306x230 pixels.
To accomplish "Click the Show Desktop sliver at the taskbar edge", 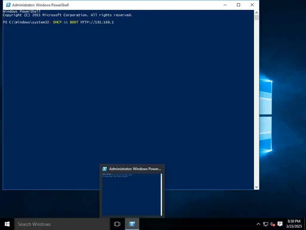I will tap(305, 224).
